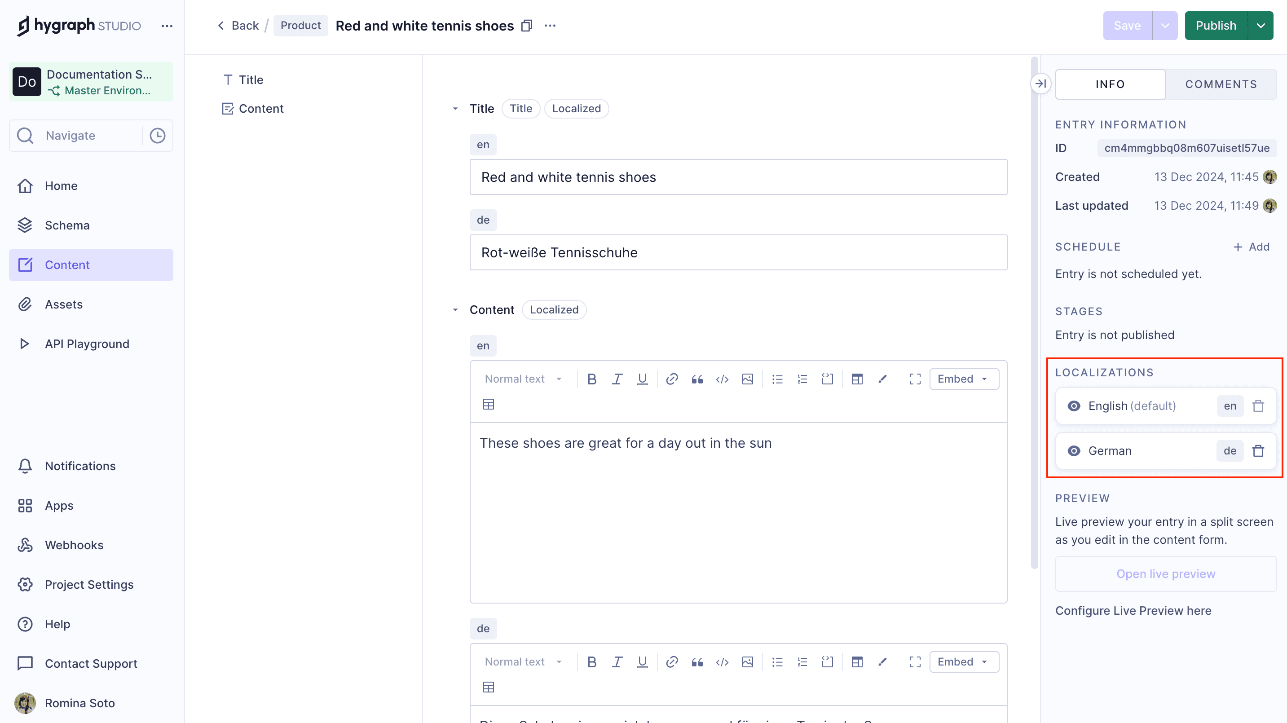
Task: Open Normal text style dropdown
Action: coord(523,379)
